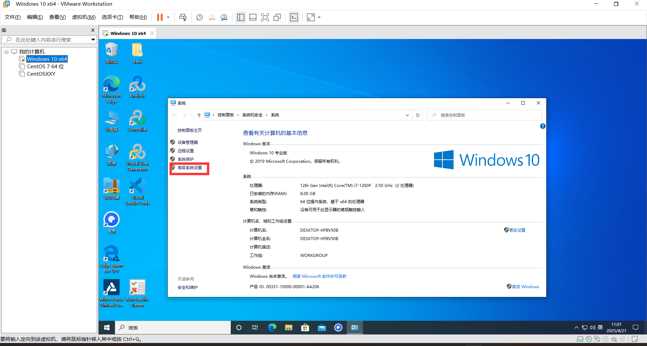Go to 控制面板主页

[189, 130]
